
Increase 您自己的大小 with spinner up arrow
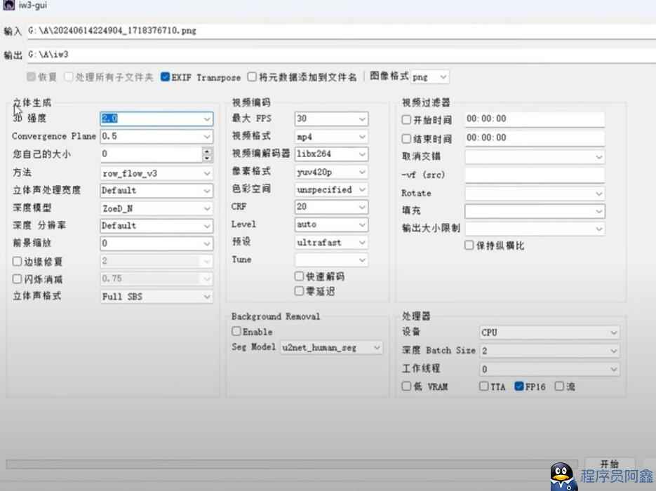[x=207, y=151]
